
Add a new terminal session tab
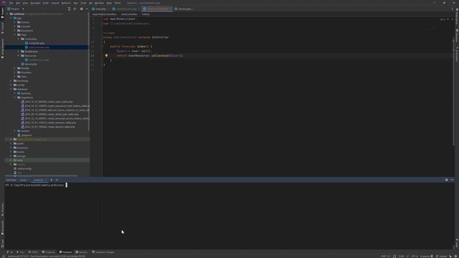click(51, 180)
